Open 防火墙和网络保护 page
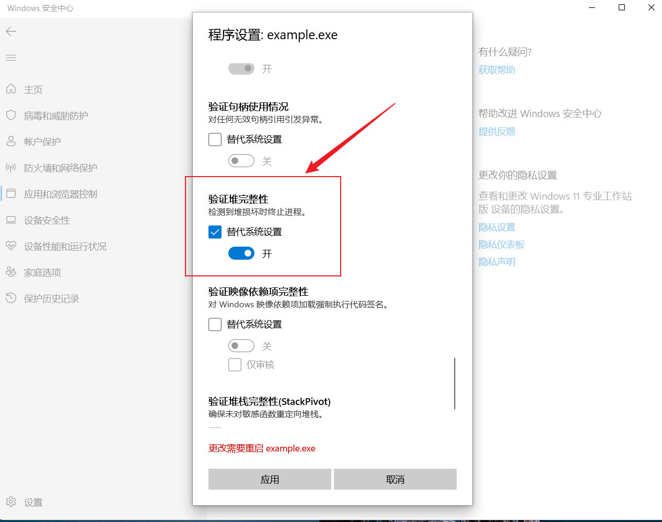662x522 pixels. (x=61, y=168)
